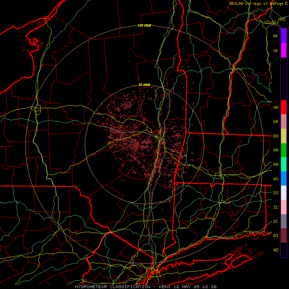Image resolution: width=289 pixels, height=289 pixels.
Task: Click the RA legend label
Action: click(x=276, y=165)
